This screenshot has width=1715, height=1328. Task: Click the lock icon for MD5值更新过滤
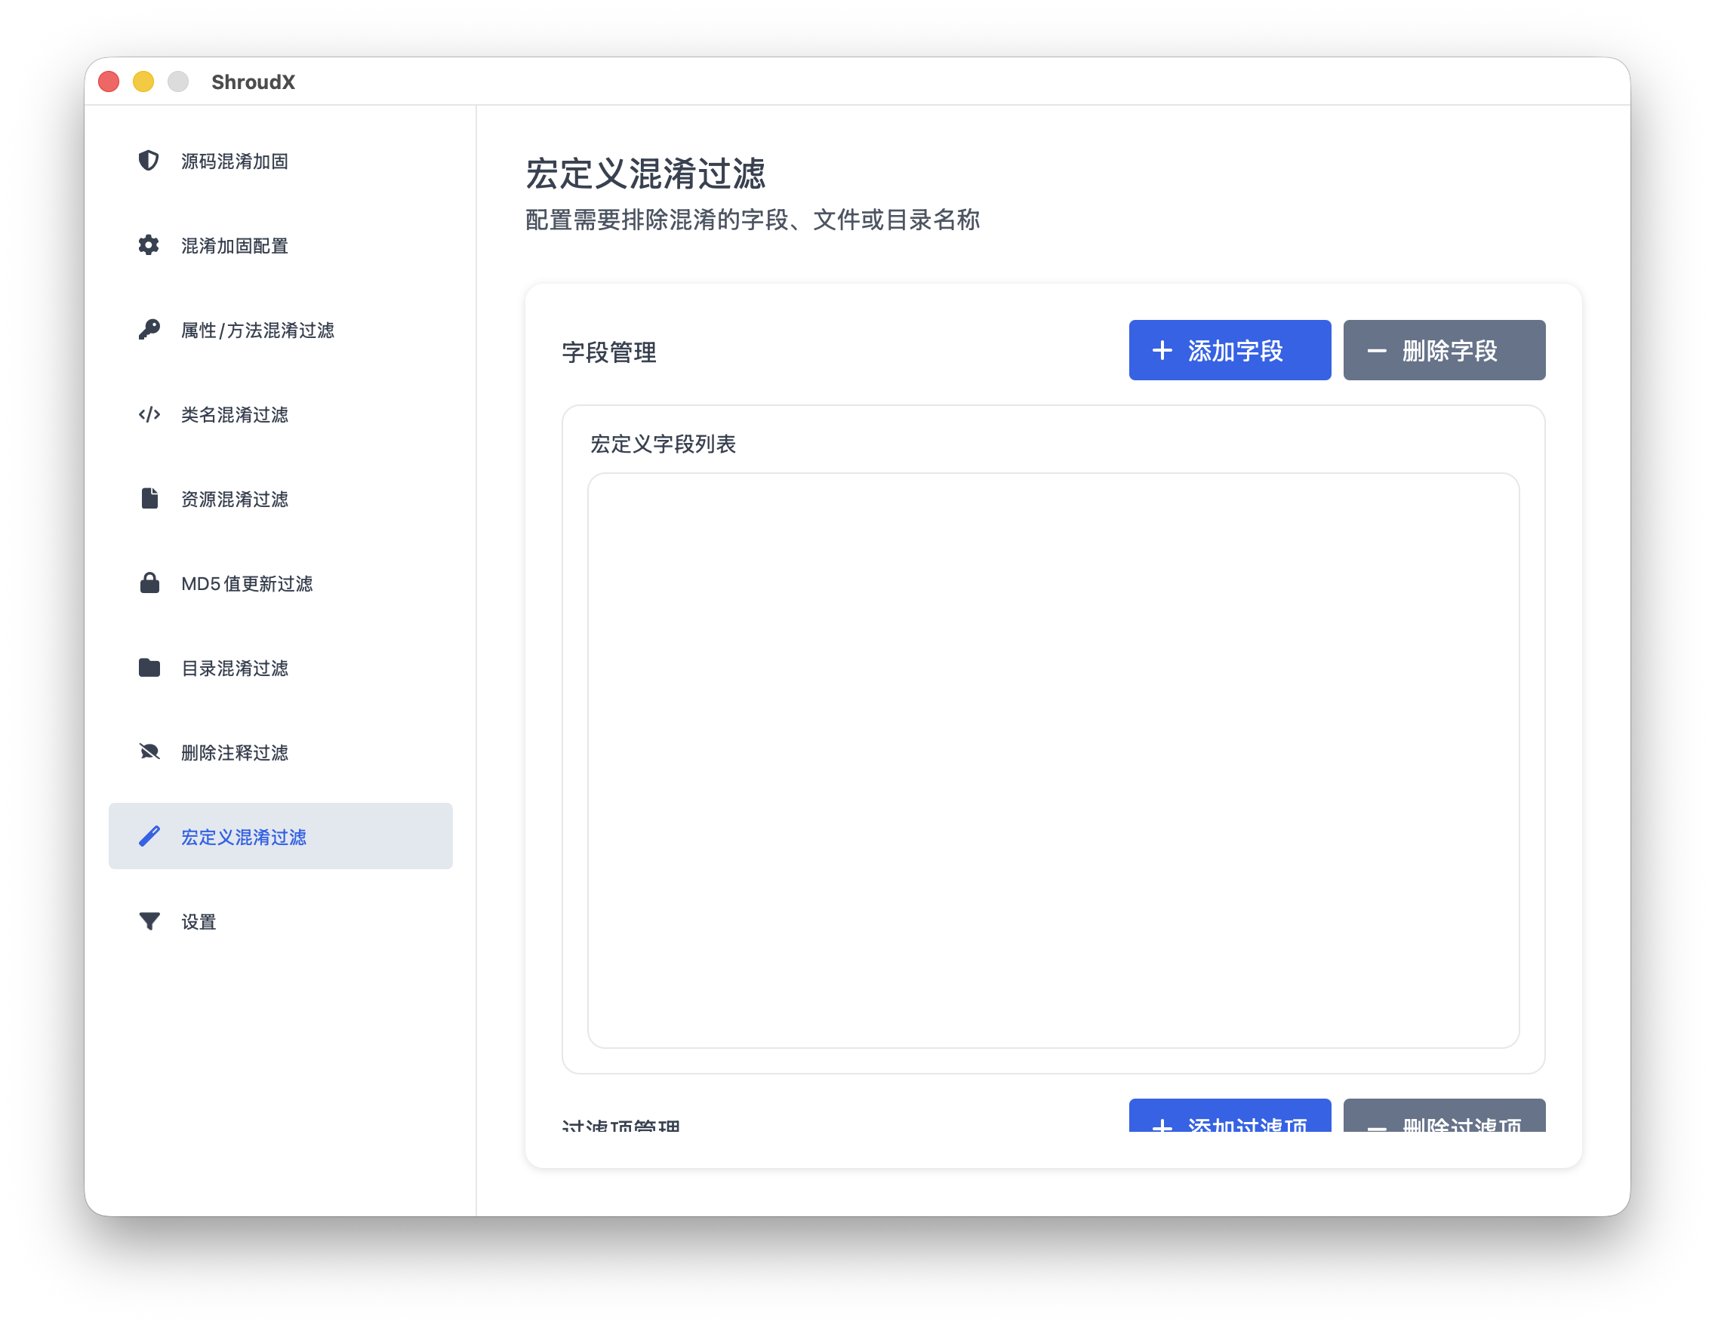[x=149, y=583]
